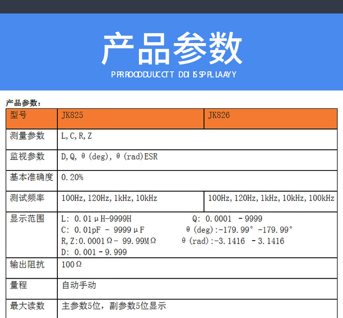The image size is (343, 318).
Task: Click the θ(rad):-3.1416 range line
Action: [233, 241]
